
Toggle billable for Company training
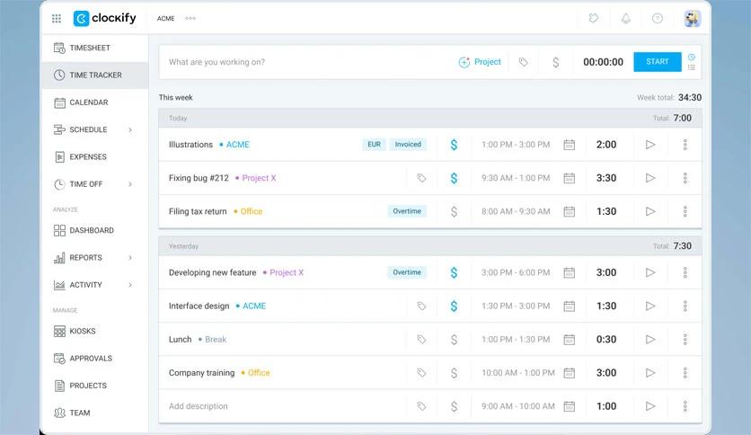coord(454,373)
